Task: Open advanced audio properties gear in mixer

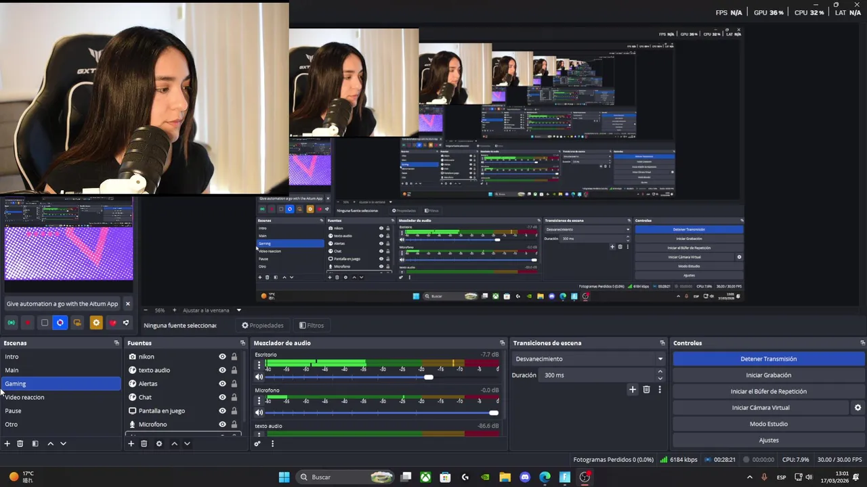Action: tap(257, 444)
